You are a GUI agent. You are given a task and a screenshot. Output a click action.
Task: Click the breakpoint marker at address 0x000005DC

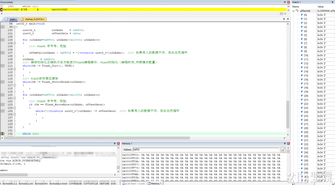click(2, 10)
